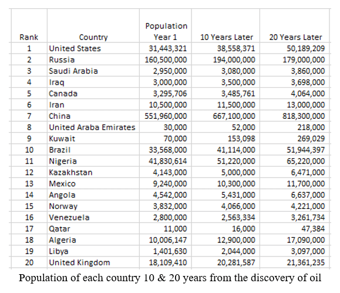Click the value 13,000,000
Screen dimensions: 340x293
coord(306,105)
